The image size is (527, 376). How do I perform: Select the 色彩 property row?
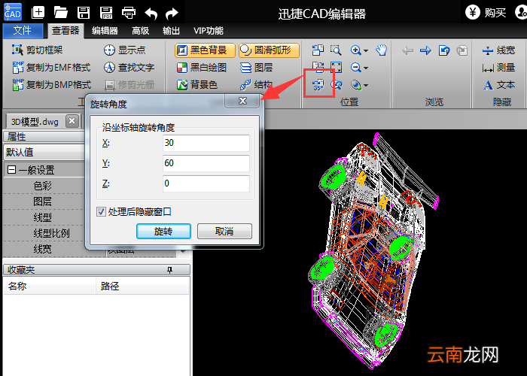click(x=44, y=186)
